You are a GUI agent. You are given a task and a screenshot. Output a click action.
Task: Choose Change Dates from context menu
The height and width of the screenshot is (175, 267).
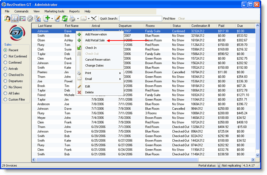(94, 65)
